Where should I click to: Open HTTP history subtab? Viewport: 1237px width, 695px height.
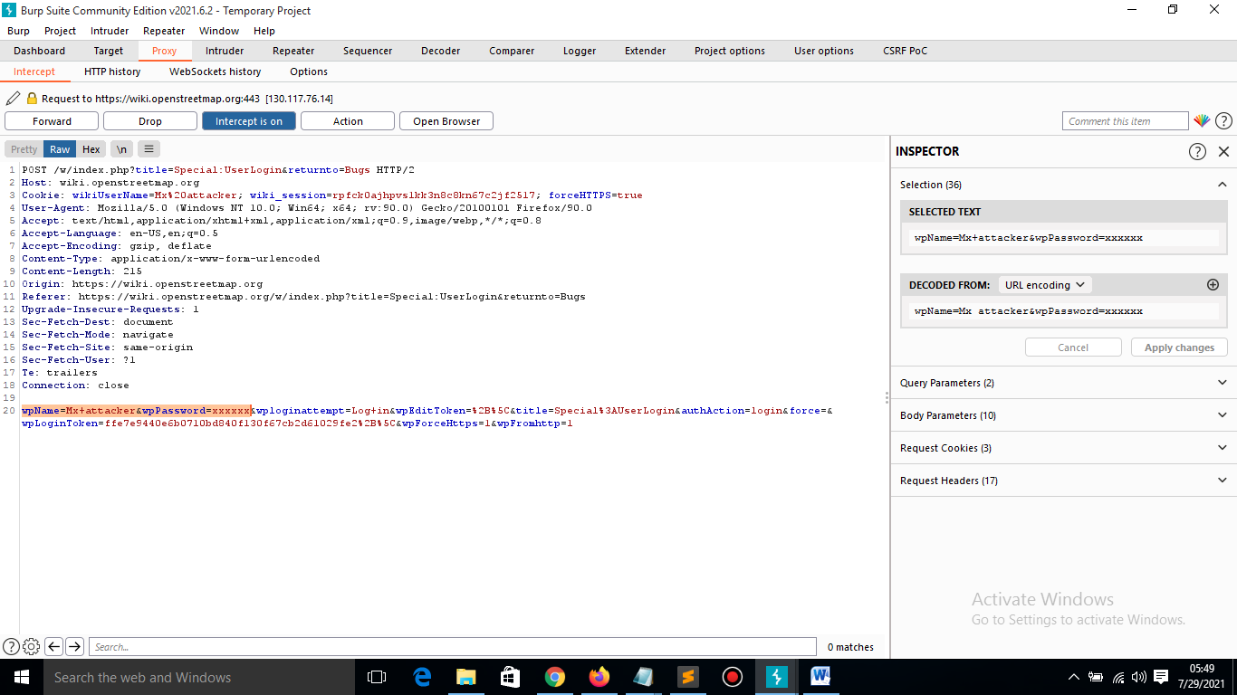pyautogui.click(x=112, y=71)
